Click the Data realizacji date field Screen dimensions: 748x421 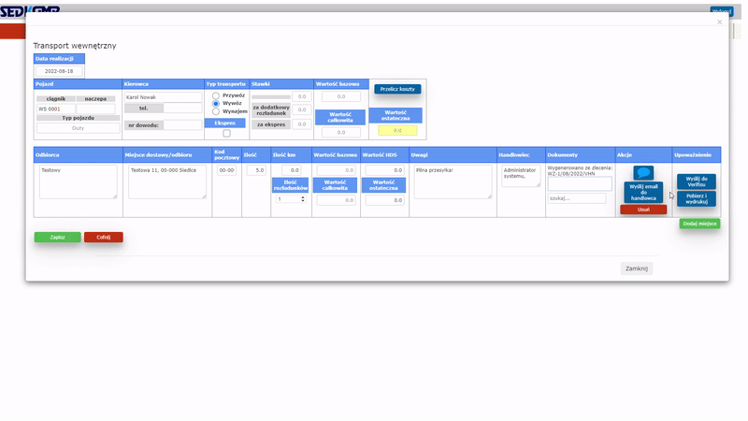pyautogui.click(x=59, y=71)
